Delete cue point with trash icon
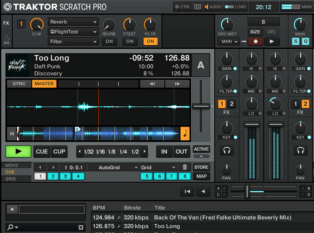 coord(185,167)
